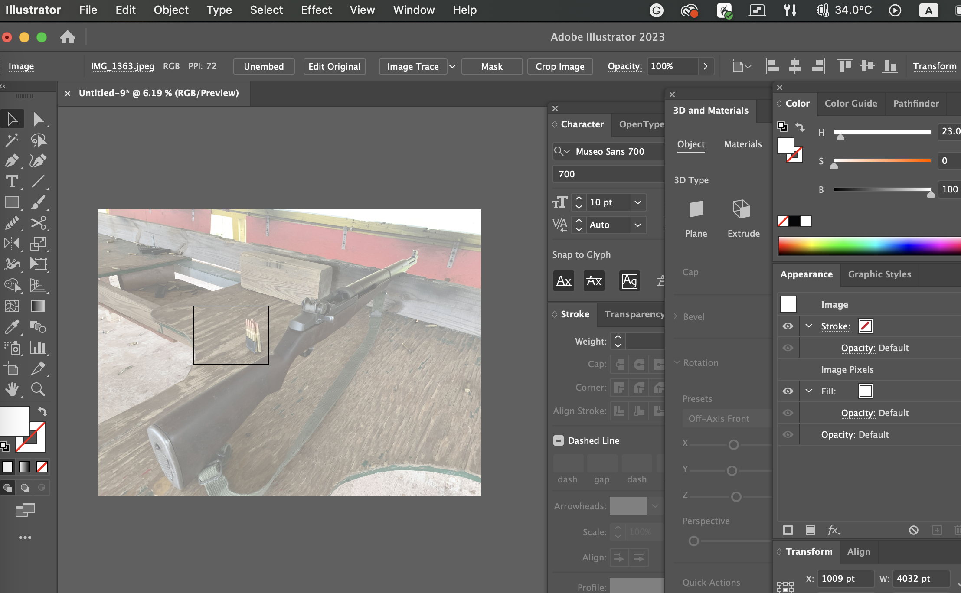Click the Add New Effect fx icon
This screenshot has height=593, width=961.
834,530
